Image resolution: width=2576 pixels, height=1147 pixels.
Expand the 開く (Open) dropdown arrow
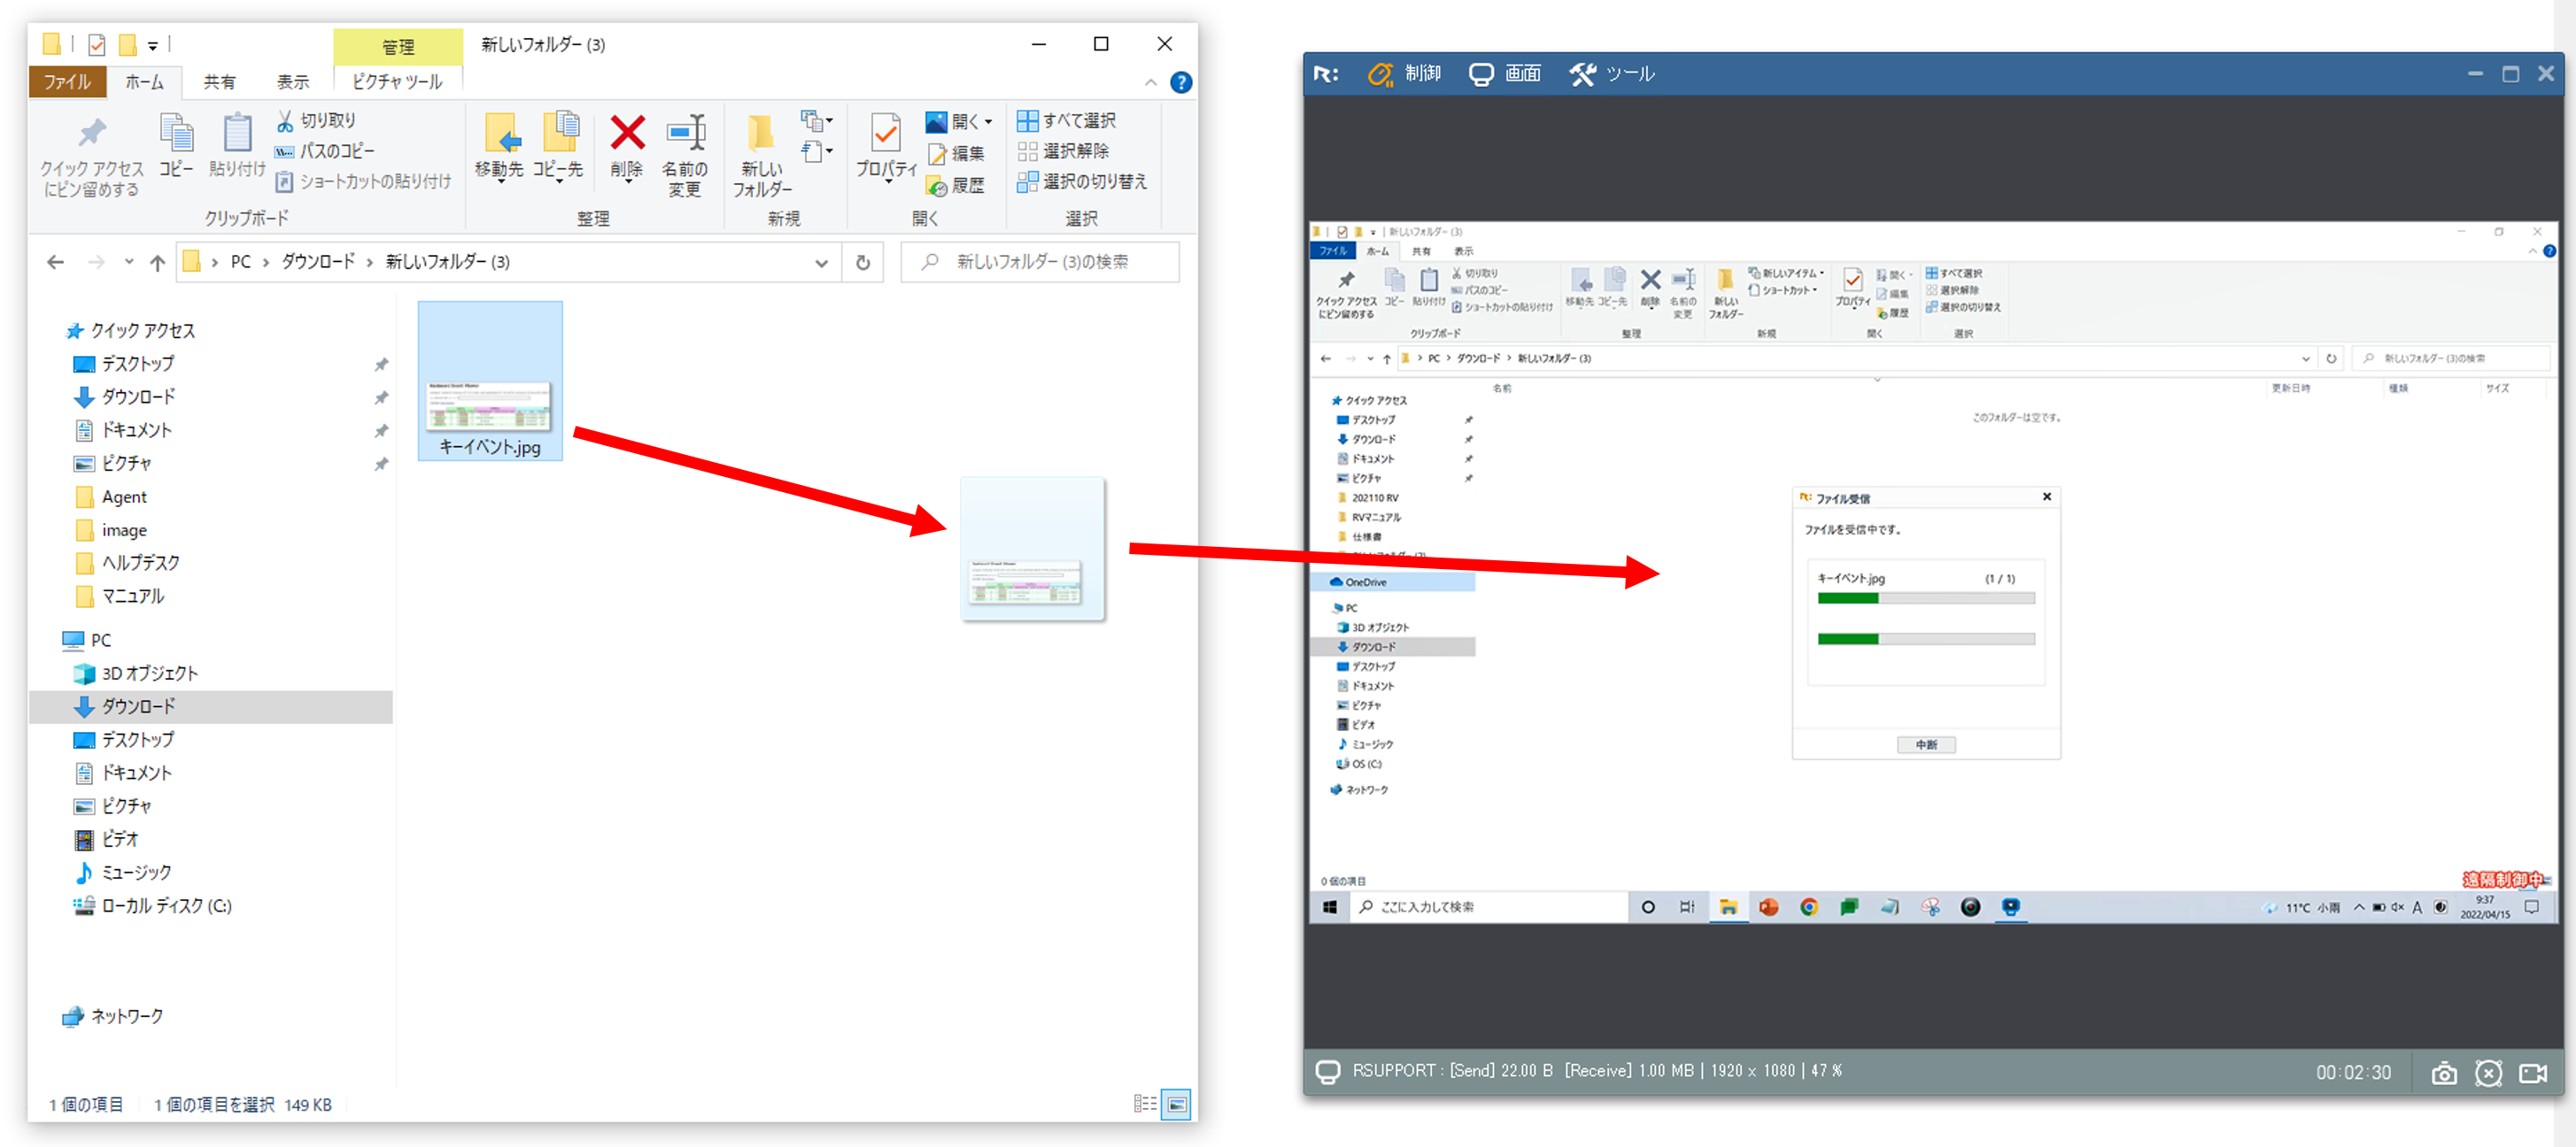pyautogui.click(x=989, y=122)
